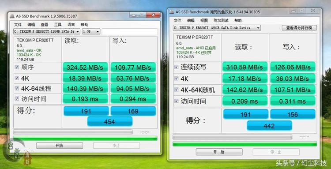Open 附加测试 menu in right window
This screenshot has height=169, width=331.
[221, 20]
